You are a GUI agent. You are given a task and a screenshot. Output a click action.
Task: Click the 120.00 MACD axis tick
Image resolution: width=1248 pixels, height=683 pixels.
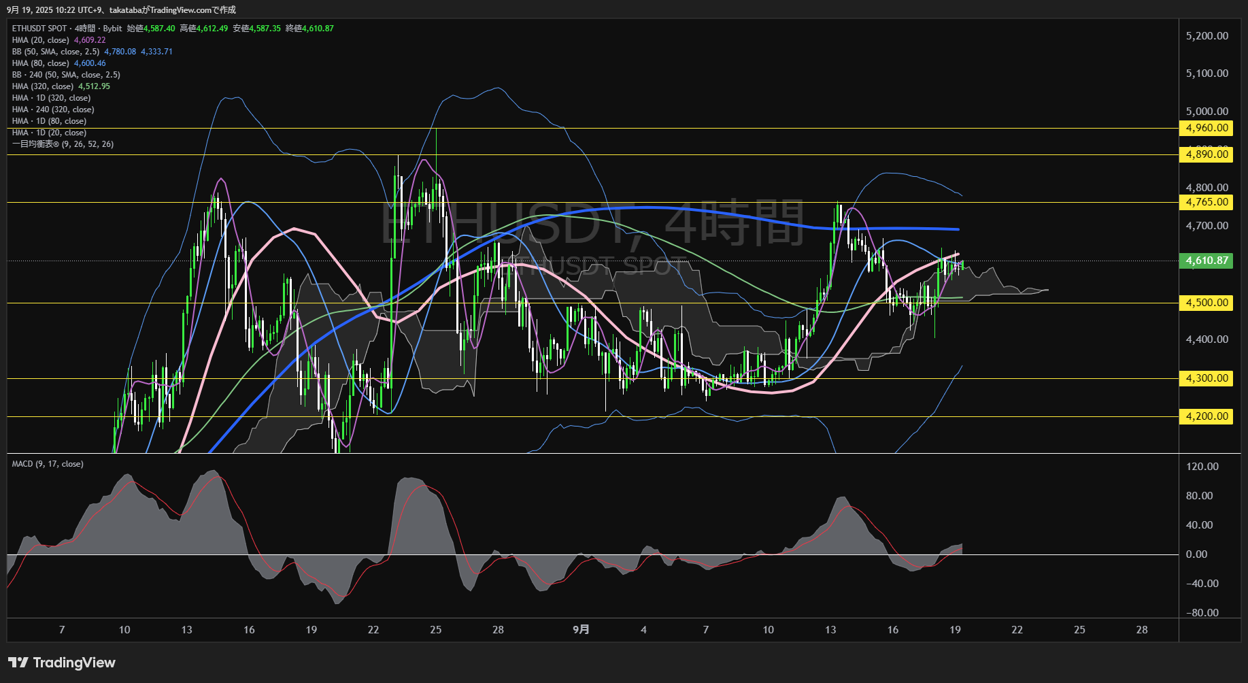click(x=1202, y=467)
